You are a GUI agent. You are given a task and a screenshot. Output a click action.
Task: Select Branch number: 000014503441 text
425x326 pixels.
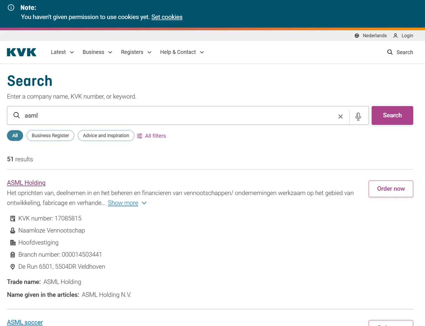point(60,254)
